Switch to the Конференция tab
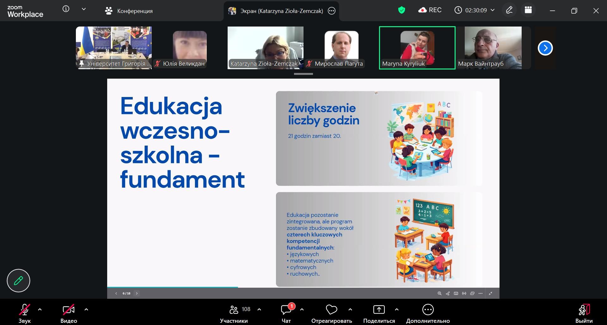The image size is (607, 325). [x=129, y=11]
